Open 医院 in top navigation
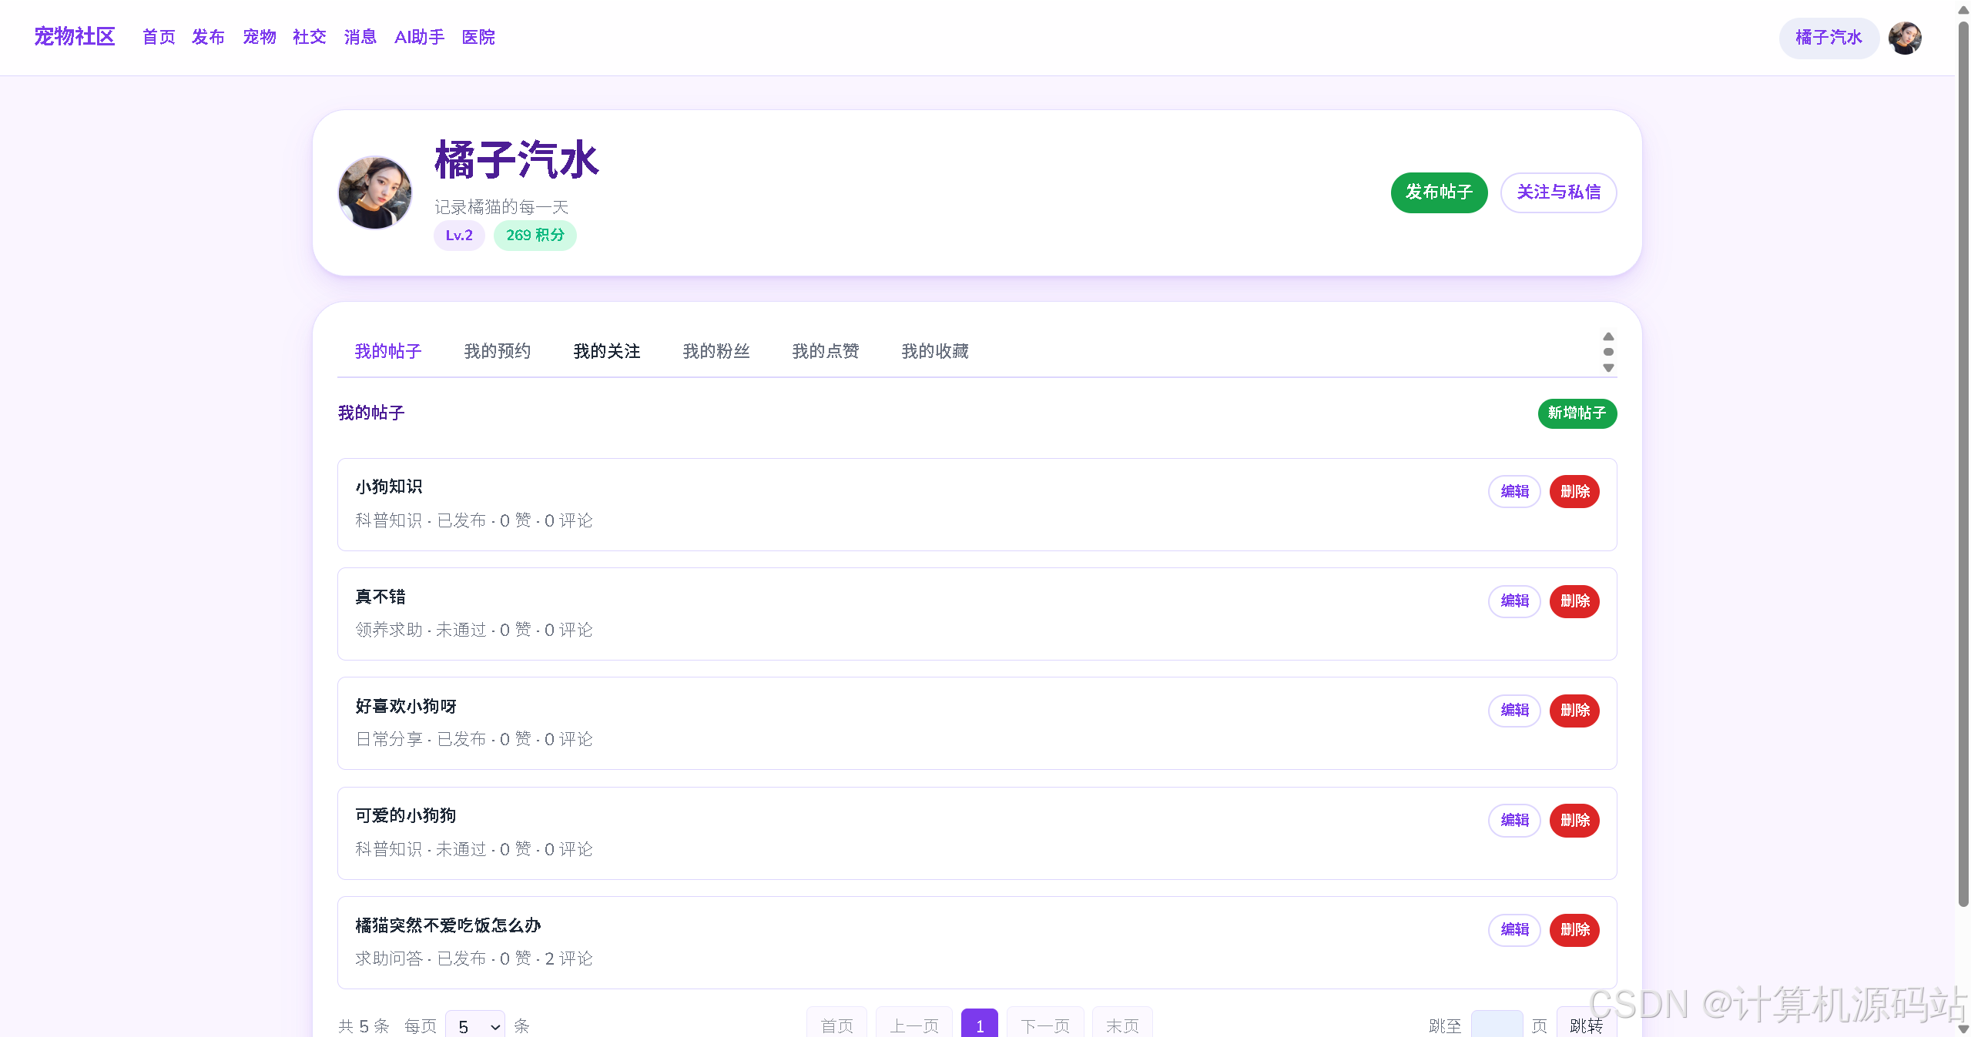This screenshot has height=1037, width=1971. 478,37
